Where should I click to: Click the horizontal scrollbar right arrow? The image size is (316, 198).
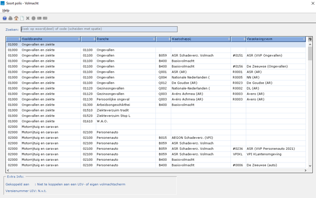(306, 170)
